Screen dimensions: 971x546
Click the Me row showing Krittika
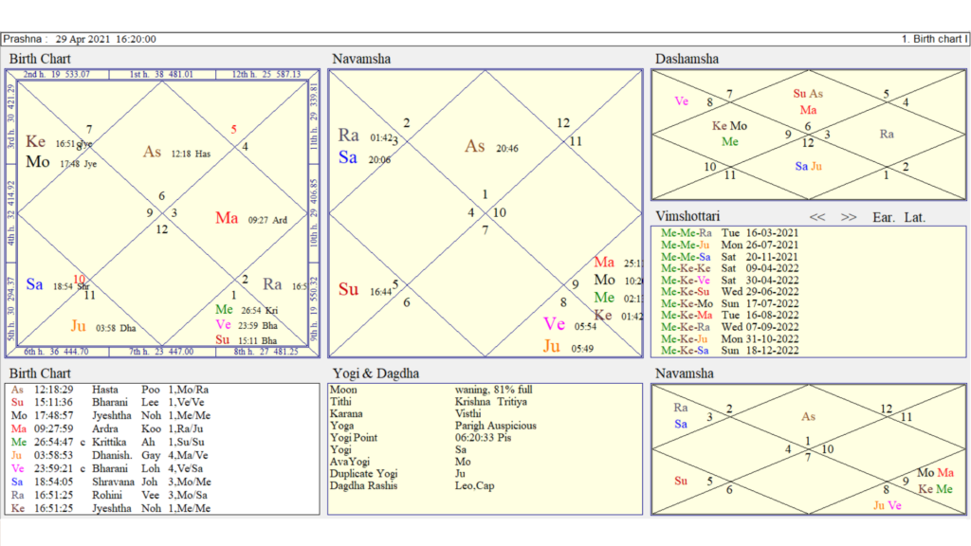107,442
